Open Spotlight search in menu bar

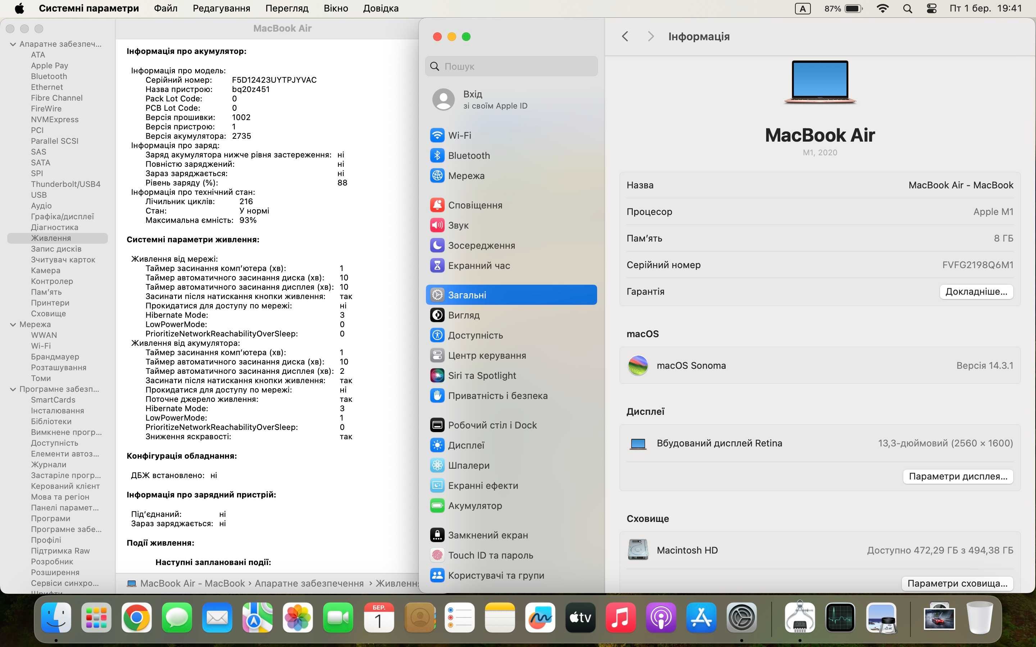(x=907, y=8)
